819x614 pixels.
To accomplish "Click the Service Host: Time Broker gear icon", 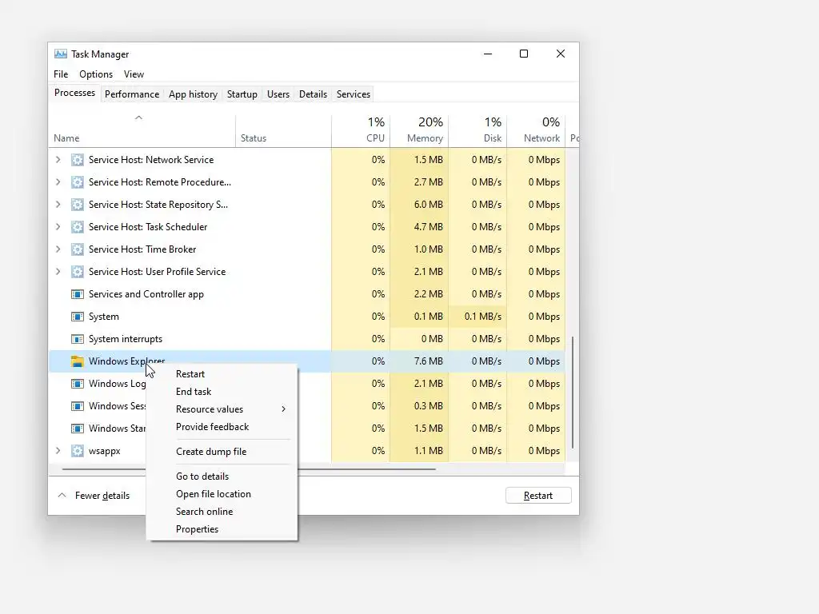I will (78, 249).
